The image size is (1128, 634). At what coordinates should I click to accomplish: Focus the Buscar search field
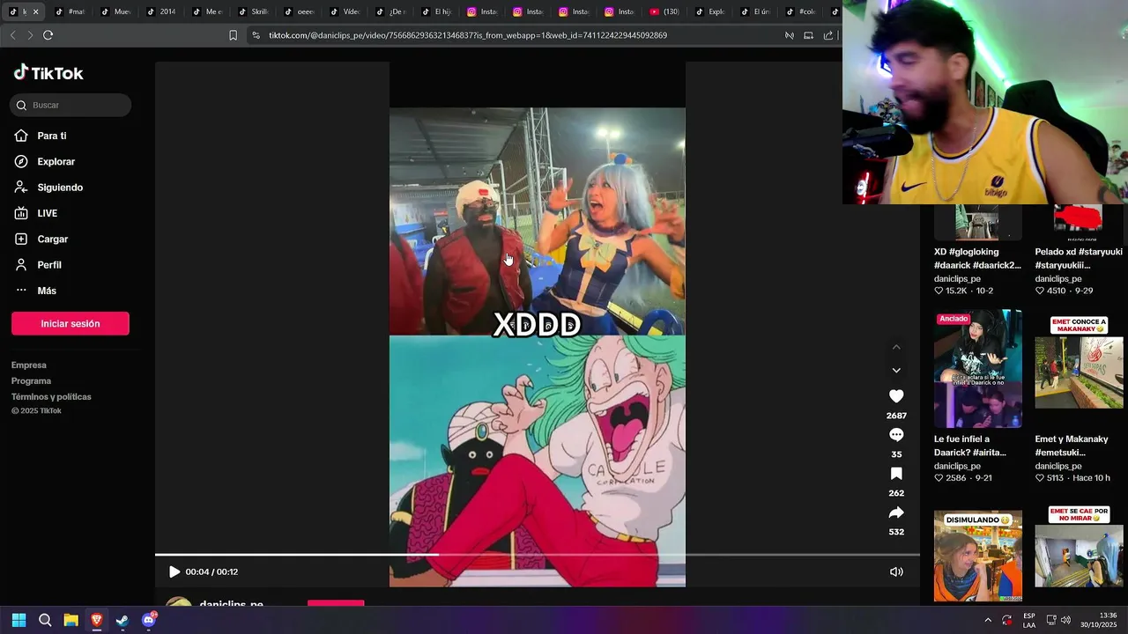(x=70, y=105)
